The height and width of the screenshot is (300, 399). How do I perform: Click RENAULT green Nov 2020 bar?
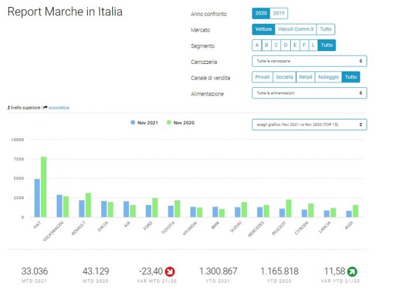[88, 205]
